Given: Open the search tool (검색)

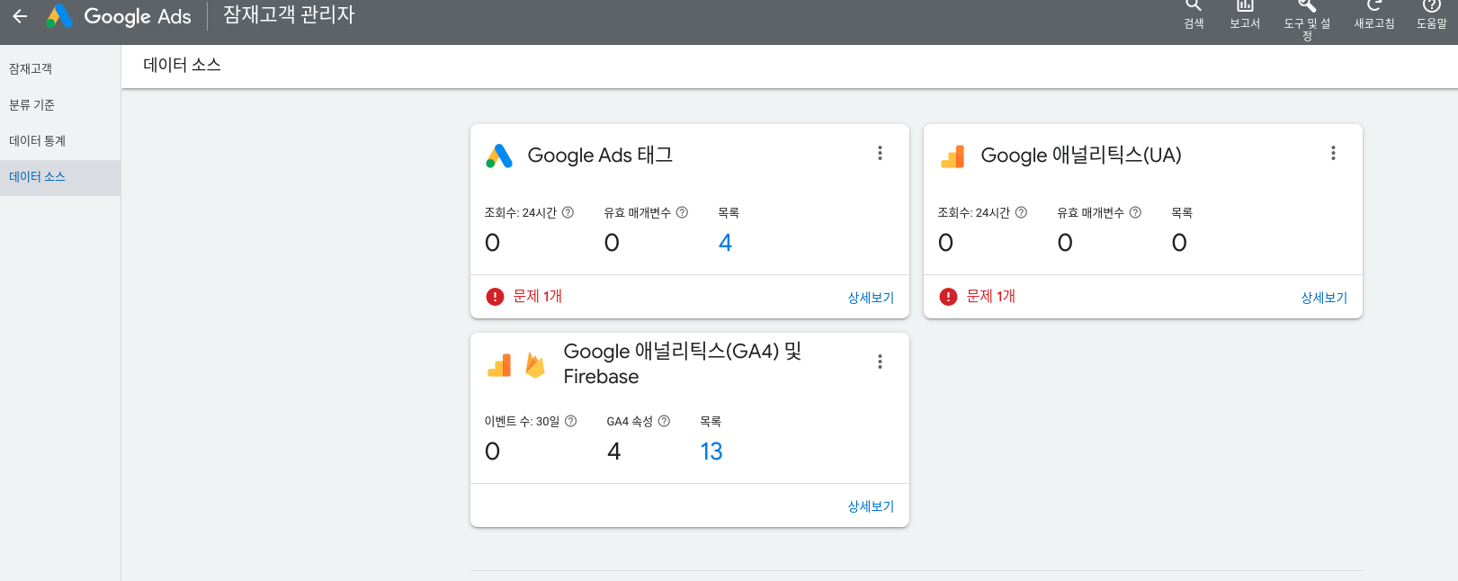Looking at the screenshot, I should pyautogui.click(x=1194, y=13).
